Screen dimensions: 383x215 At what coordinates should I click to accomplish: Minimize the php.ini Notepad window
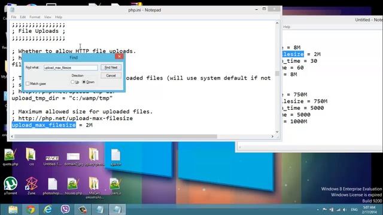257,10
